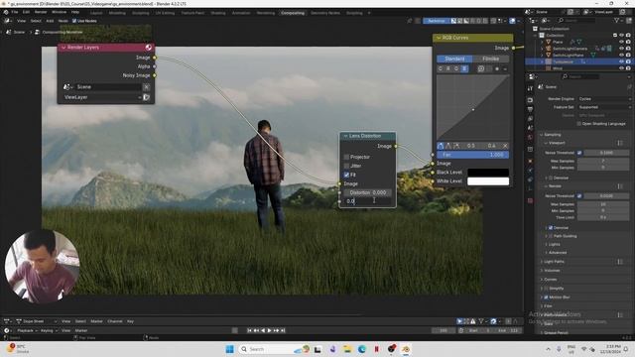Toggle the Viewport Noise Threshold checkbox
The image size is (635, 357).
click(579, 153)
